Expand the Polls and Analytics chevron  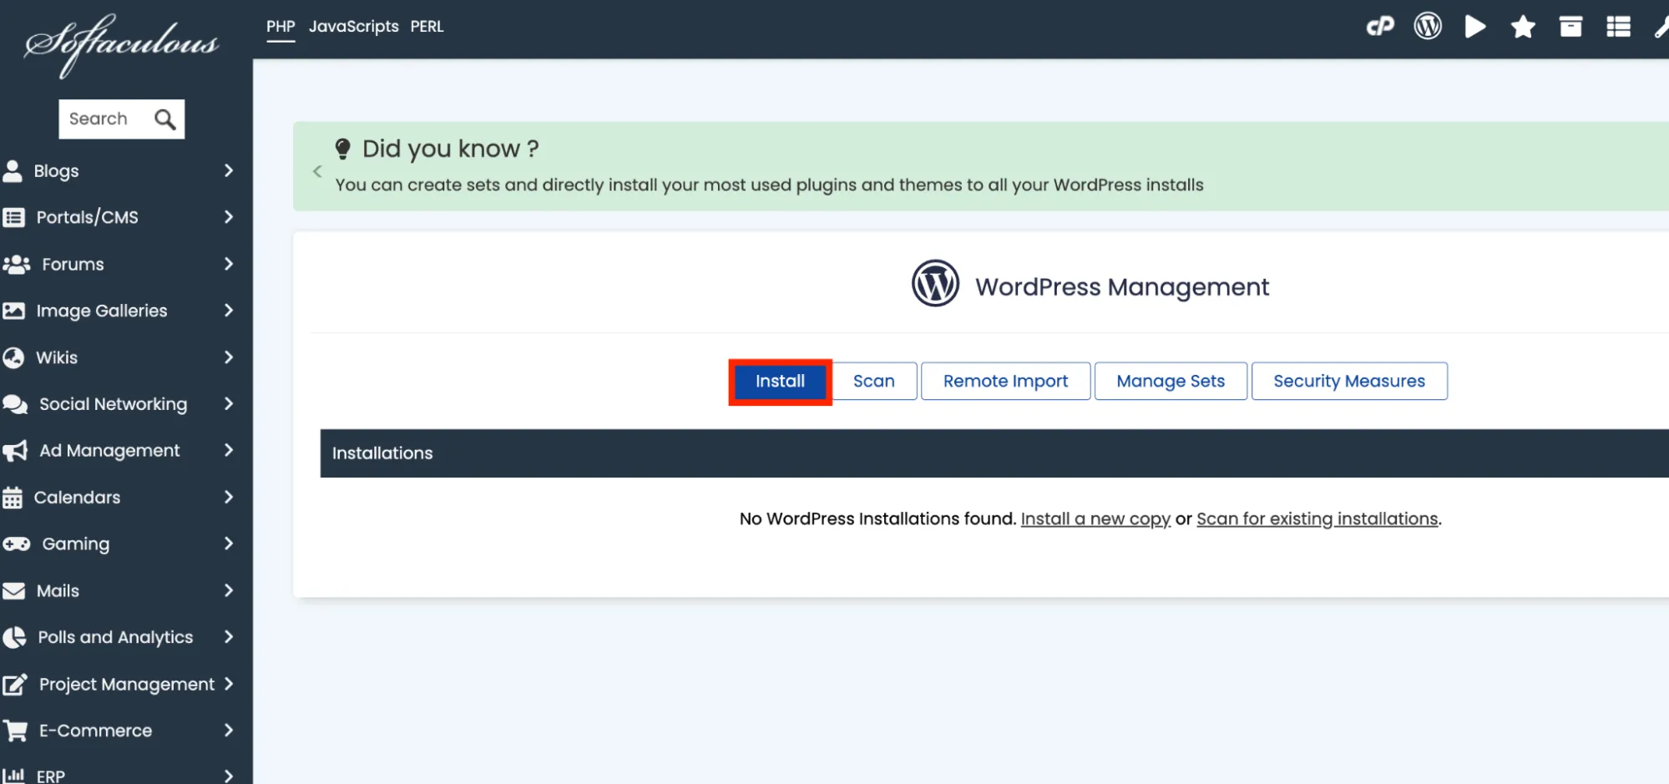229,638
